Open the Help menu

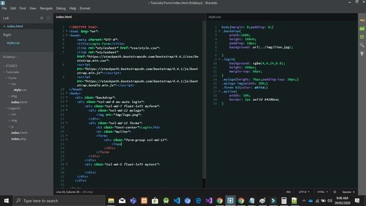(73, 8)
